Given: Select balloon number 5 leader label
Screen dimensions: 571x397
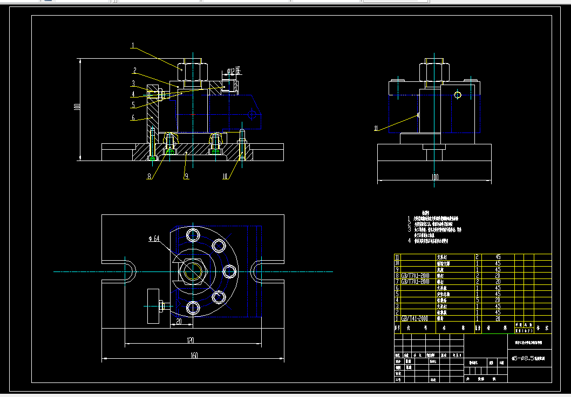Looking at the screenshot, I should click(x=133, y=105).
